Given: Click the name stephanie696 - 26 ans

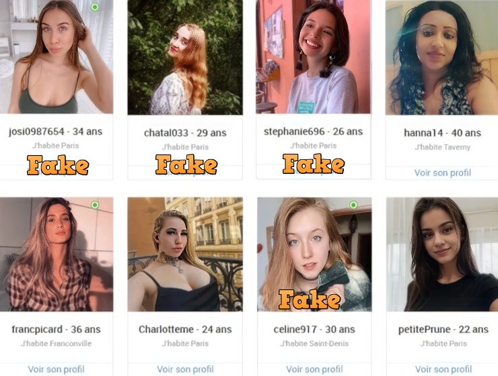Looking at the screenshot, I should pyautogui.click(x=313, y=132).
